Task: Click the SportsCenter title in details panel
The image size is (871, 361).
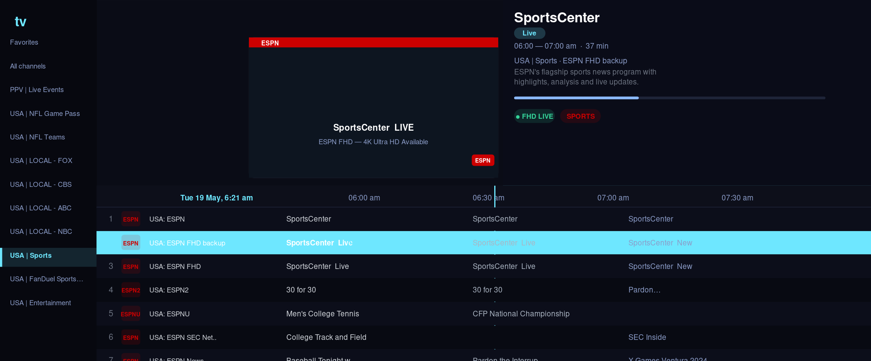Action: pyautogui.click(x=557, y=18)
